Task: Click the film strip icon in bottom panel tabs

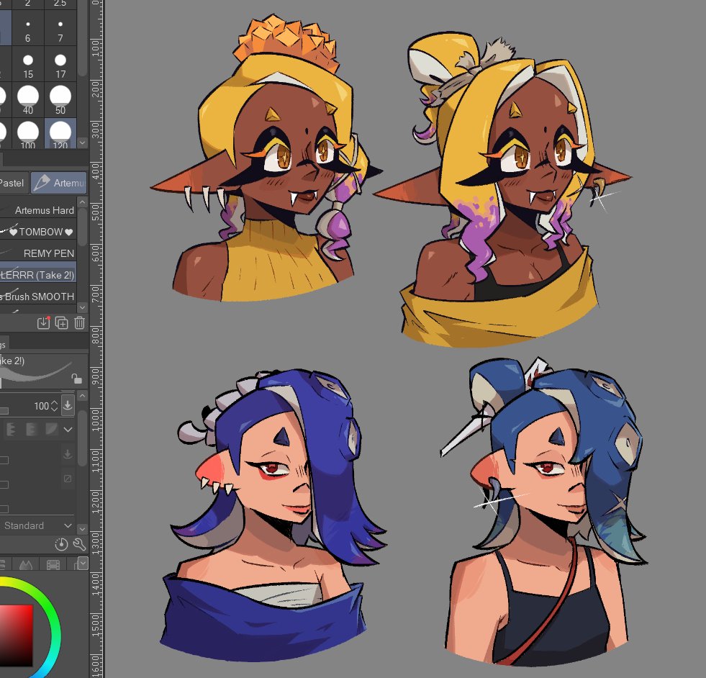Action: coord(53,564)
